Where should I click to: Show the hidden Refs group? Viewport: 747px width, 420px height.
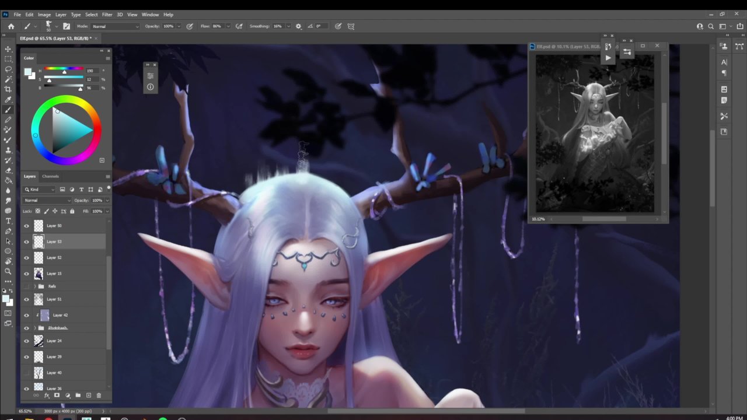[26, 286]
